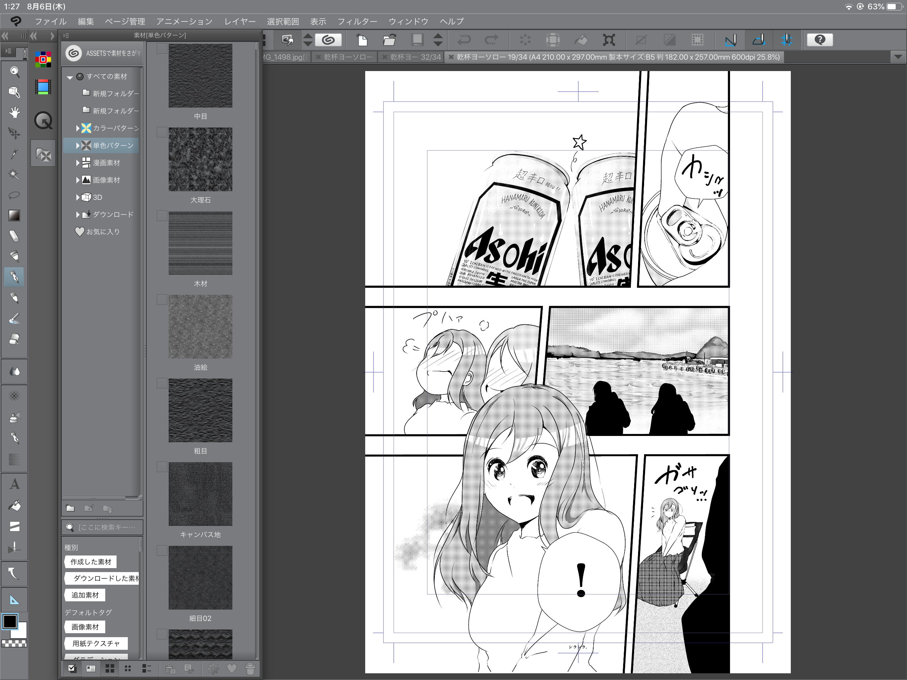The height and width of the screenshot is (680, 907).
Task: Click ASSETSで素材をさがす button
Action: 103,53
